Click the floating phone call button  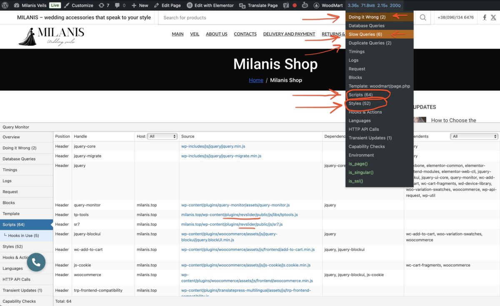tap(36, 262)
